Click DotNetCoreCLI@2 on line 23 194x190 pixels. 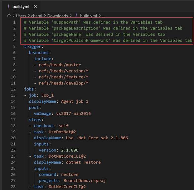[67, 156]
